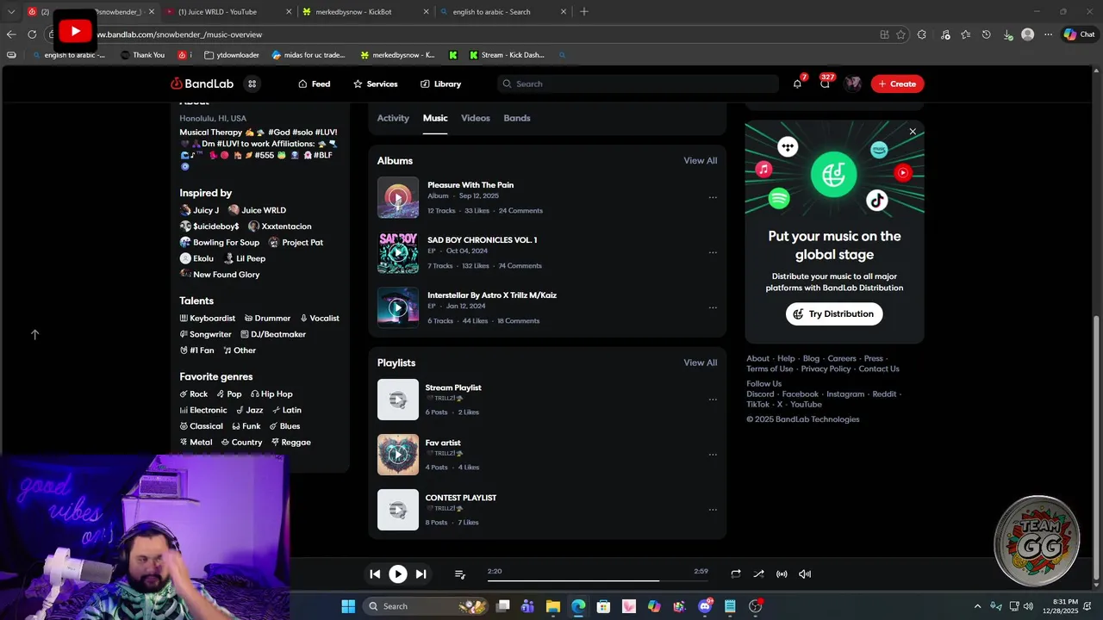View all playlists
Image resolution: width=1103 pixels, height=620 pixels.
tap(700, 363)
